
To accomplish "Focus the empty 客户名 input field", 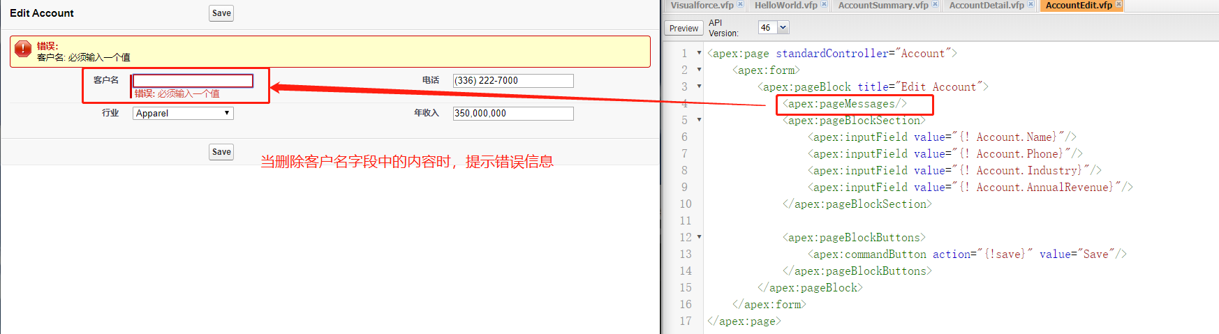I will (x=193, y=81).
